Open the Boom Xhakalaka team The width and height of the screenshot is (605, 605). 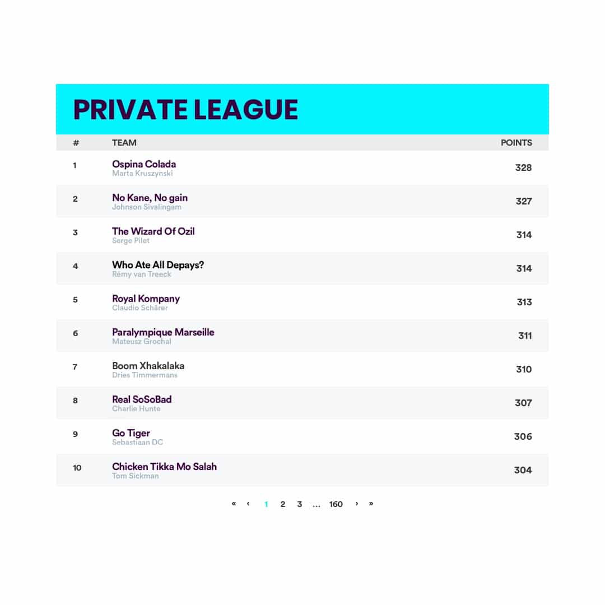click(x=148, y=366)
